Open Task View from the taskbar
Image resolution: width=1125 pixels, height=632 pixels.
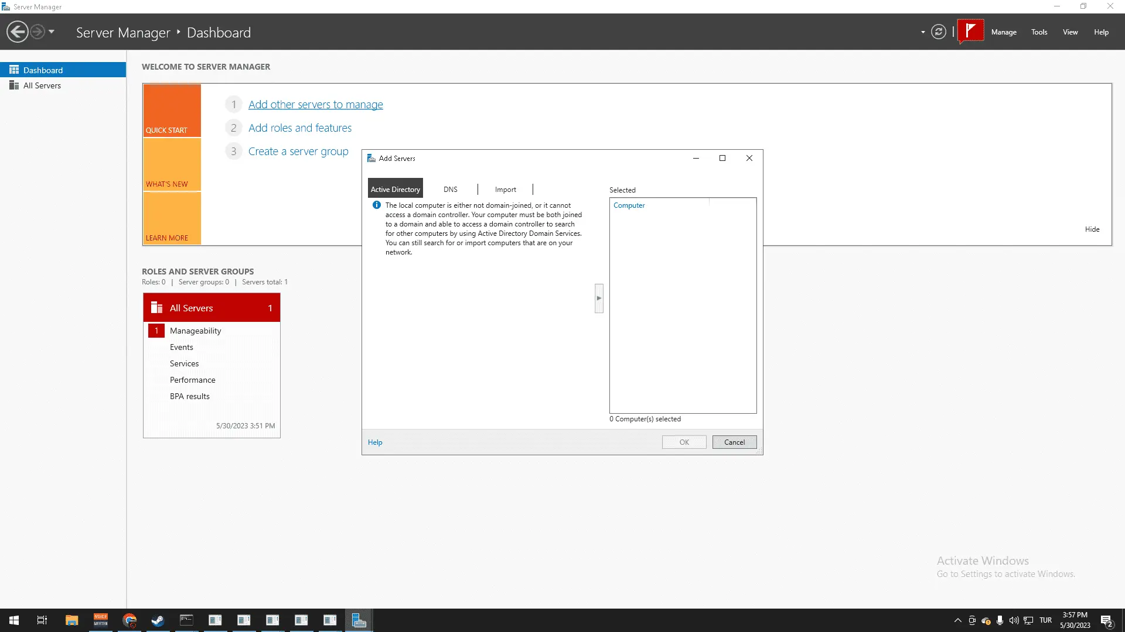pyautogui.click(x=42, y=620)
